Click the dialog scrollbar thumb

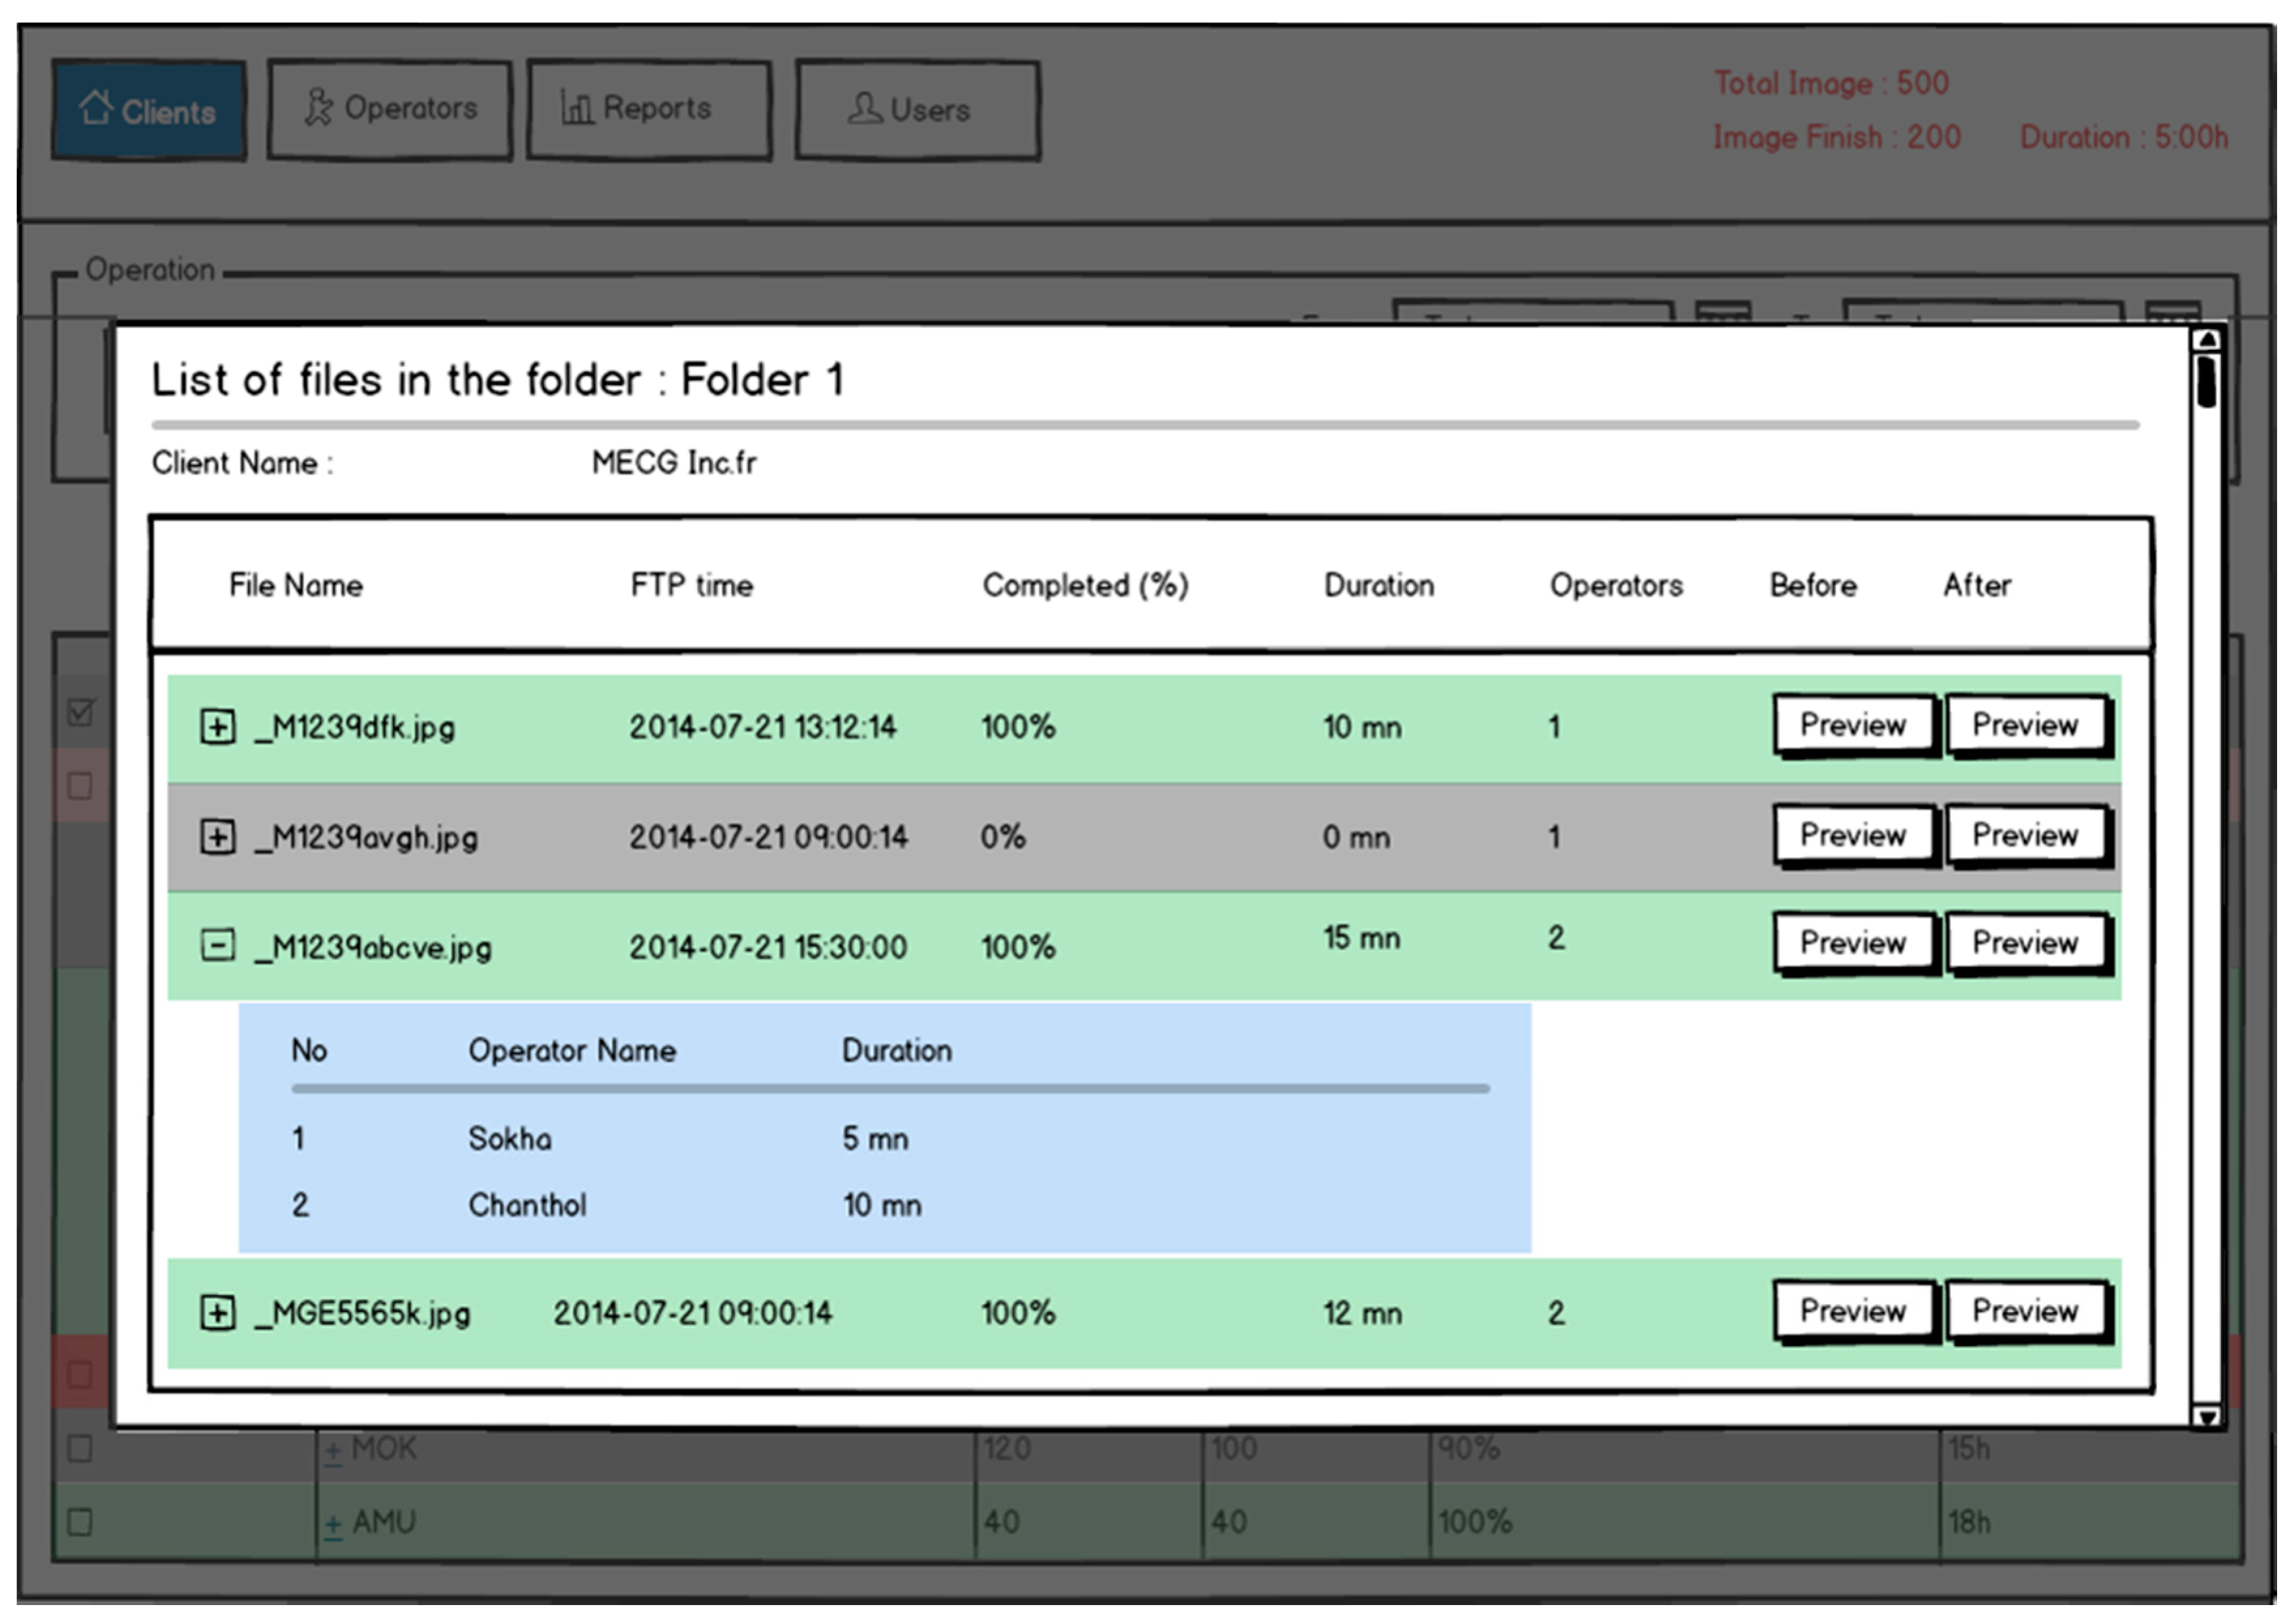[x=2206, y=382]
